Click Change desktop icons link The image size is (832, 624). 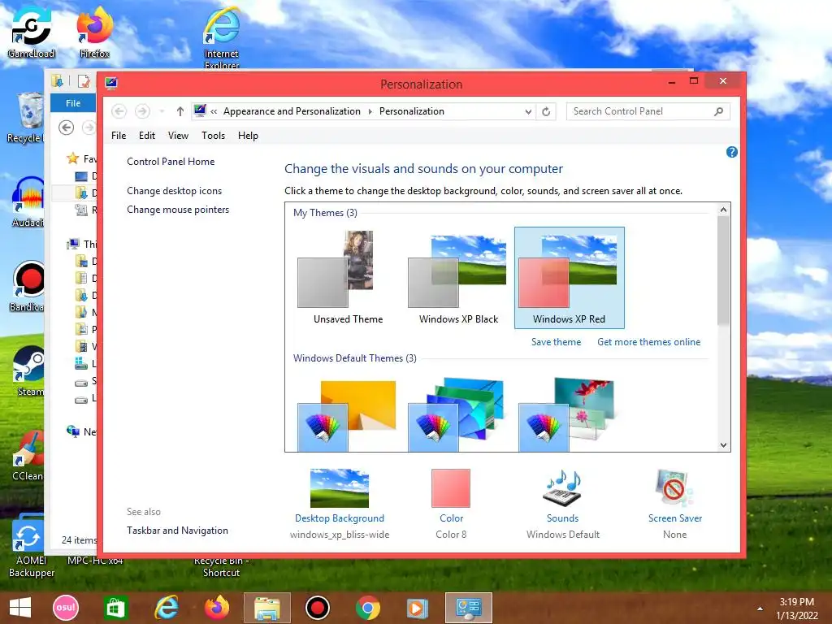(175, 190)
